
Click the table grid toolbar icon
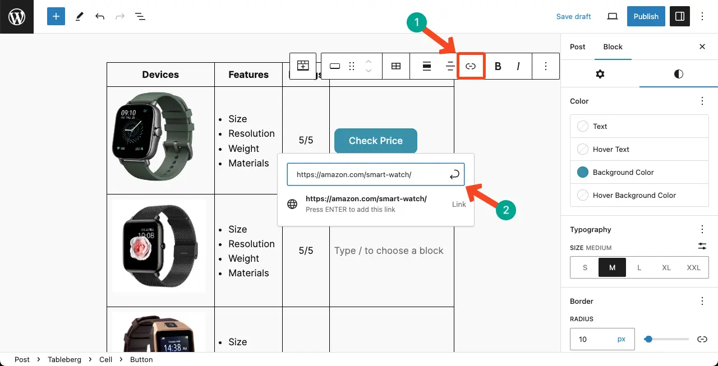[x=396, y=66]
